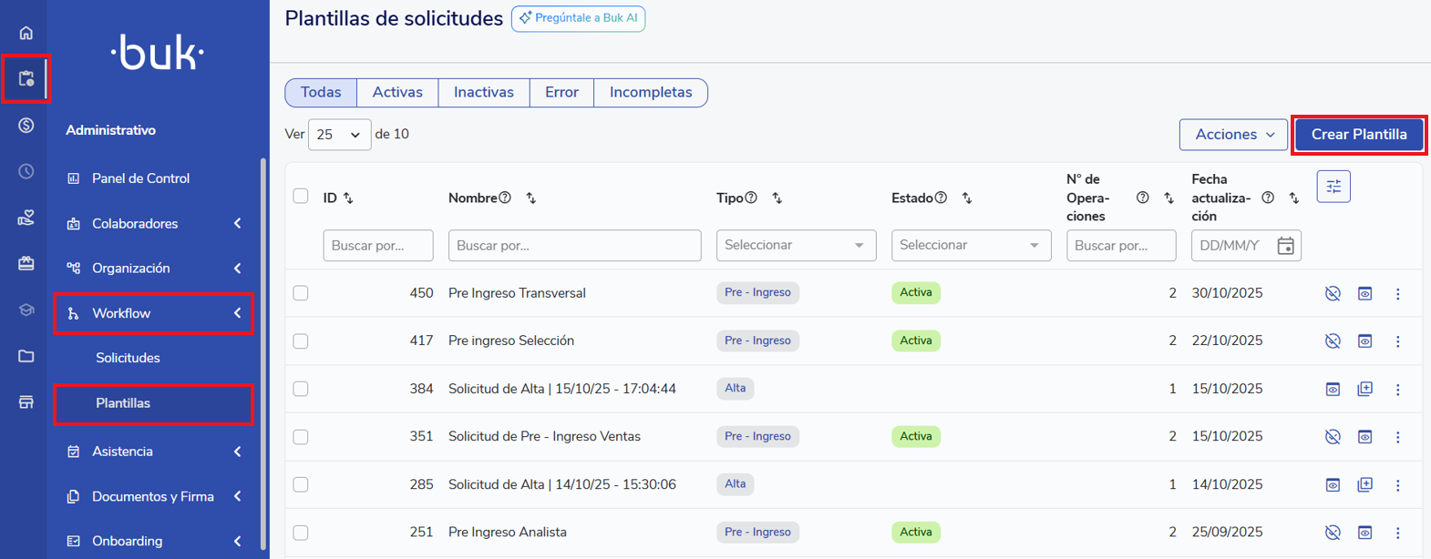Click duplicate icon for template 384

tap(1364, 389)
